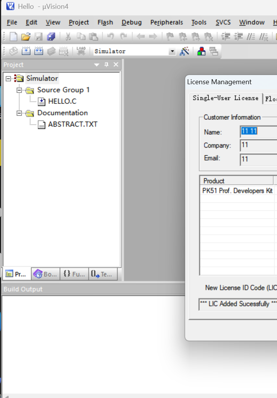The height and width of the screenshot is (398, 277).
Task: Select HELLO.C in the project tree
Action: coord(62,101)
